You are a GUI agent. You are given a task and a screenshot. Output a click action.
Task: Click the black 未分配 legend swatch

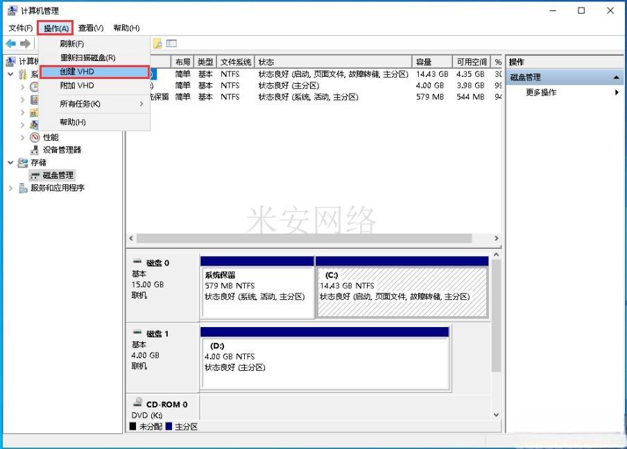132,427
